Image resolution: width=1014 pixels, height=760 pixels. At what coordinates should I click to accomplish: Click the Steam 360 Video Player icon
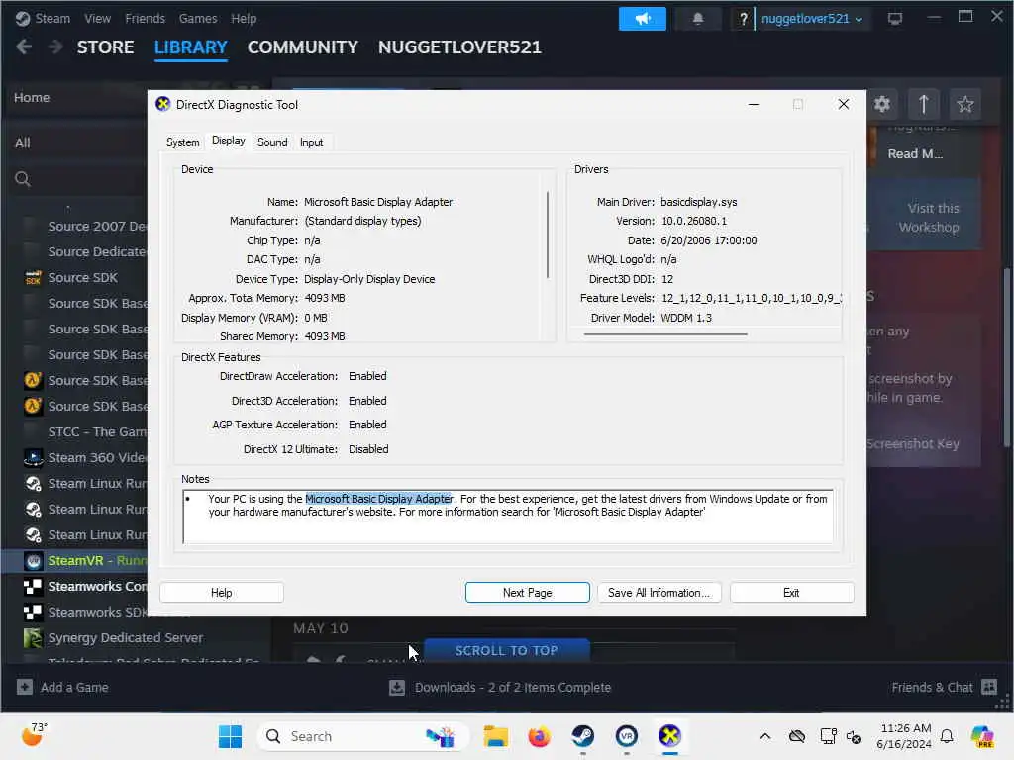click(33, 457)
